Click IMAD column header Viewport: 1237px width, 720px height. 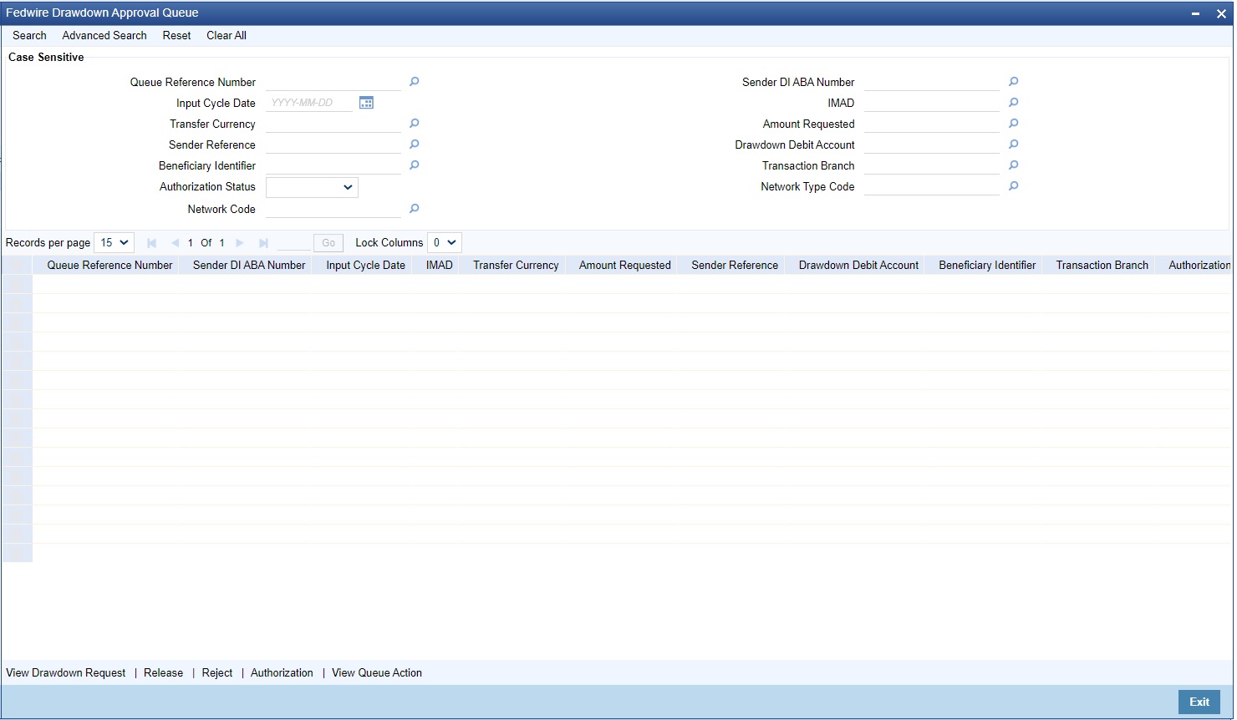pos(439,265)
